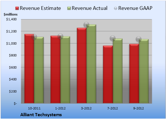Select the green actual bar for 7-2012
The height and width of the screenshot is (119, 166).
tap(118, 71)
